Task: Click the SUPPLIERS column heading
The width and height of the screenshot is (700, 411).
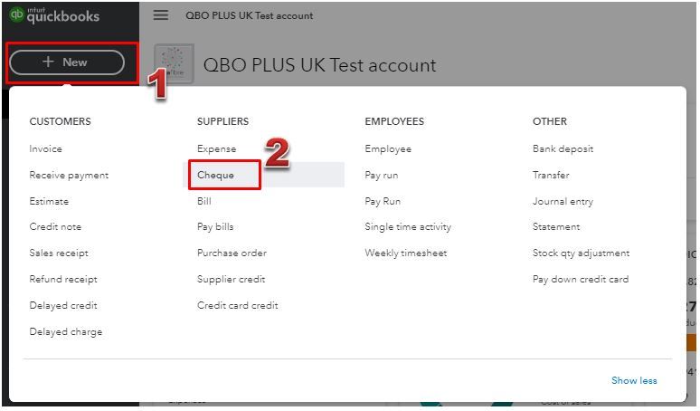Action: click(x=222, y=121)
